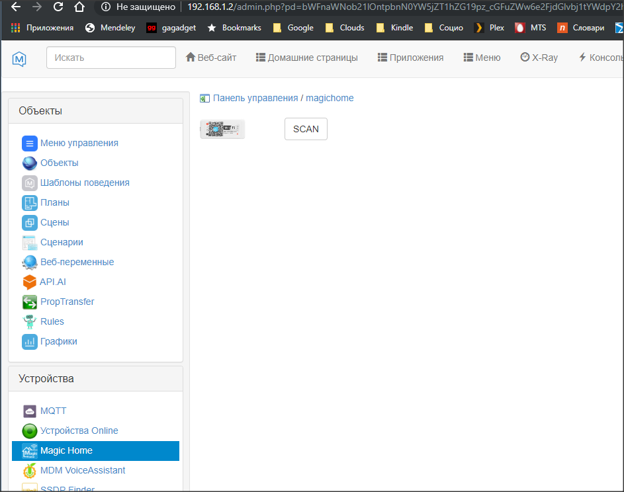Select the Шаблоны поведения icon
The height and width of the screenshot is (492, 624).
[30, 183]
